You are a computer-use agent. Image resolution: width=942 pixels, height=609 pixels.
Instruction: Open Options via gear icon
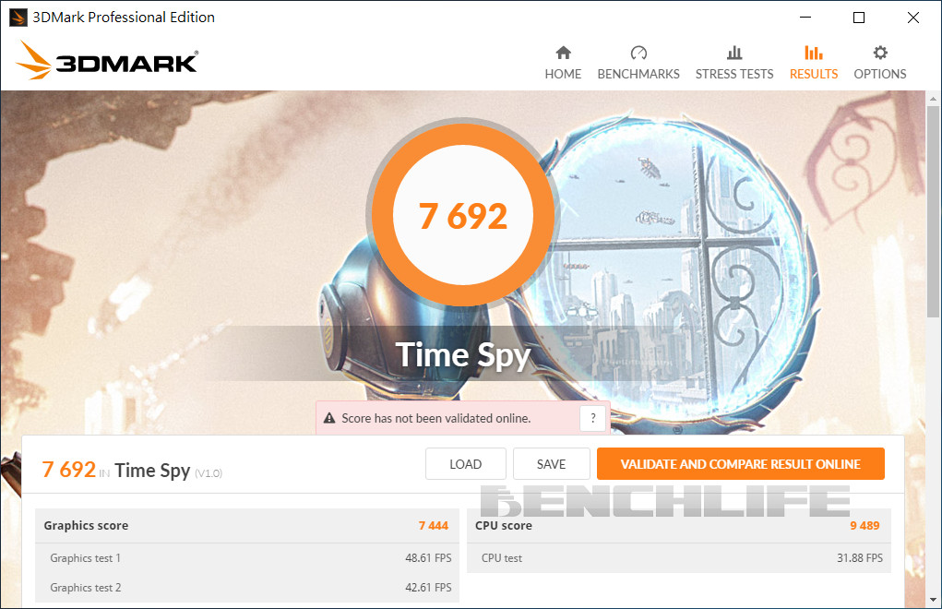click(x=880, y=53)
